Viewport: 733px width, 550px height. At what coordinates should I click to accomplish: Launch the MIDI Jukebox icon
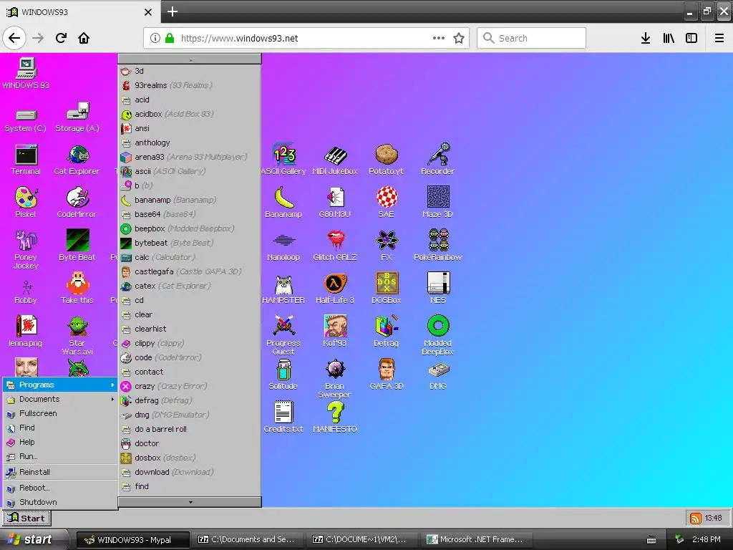(335, 160)
